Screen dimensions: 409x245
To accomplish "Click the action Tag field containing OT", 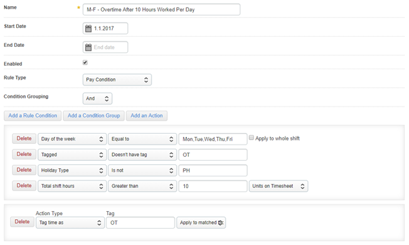I will (x=141, y=223).
